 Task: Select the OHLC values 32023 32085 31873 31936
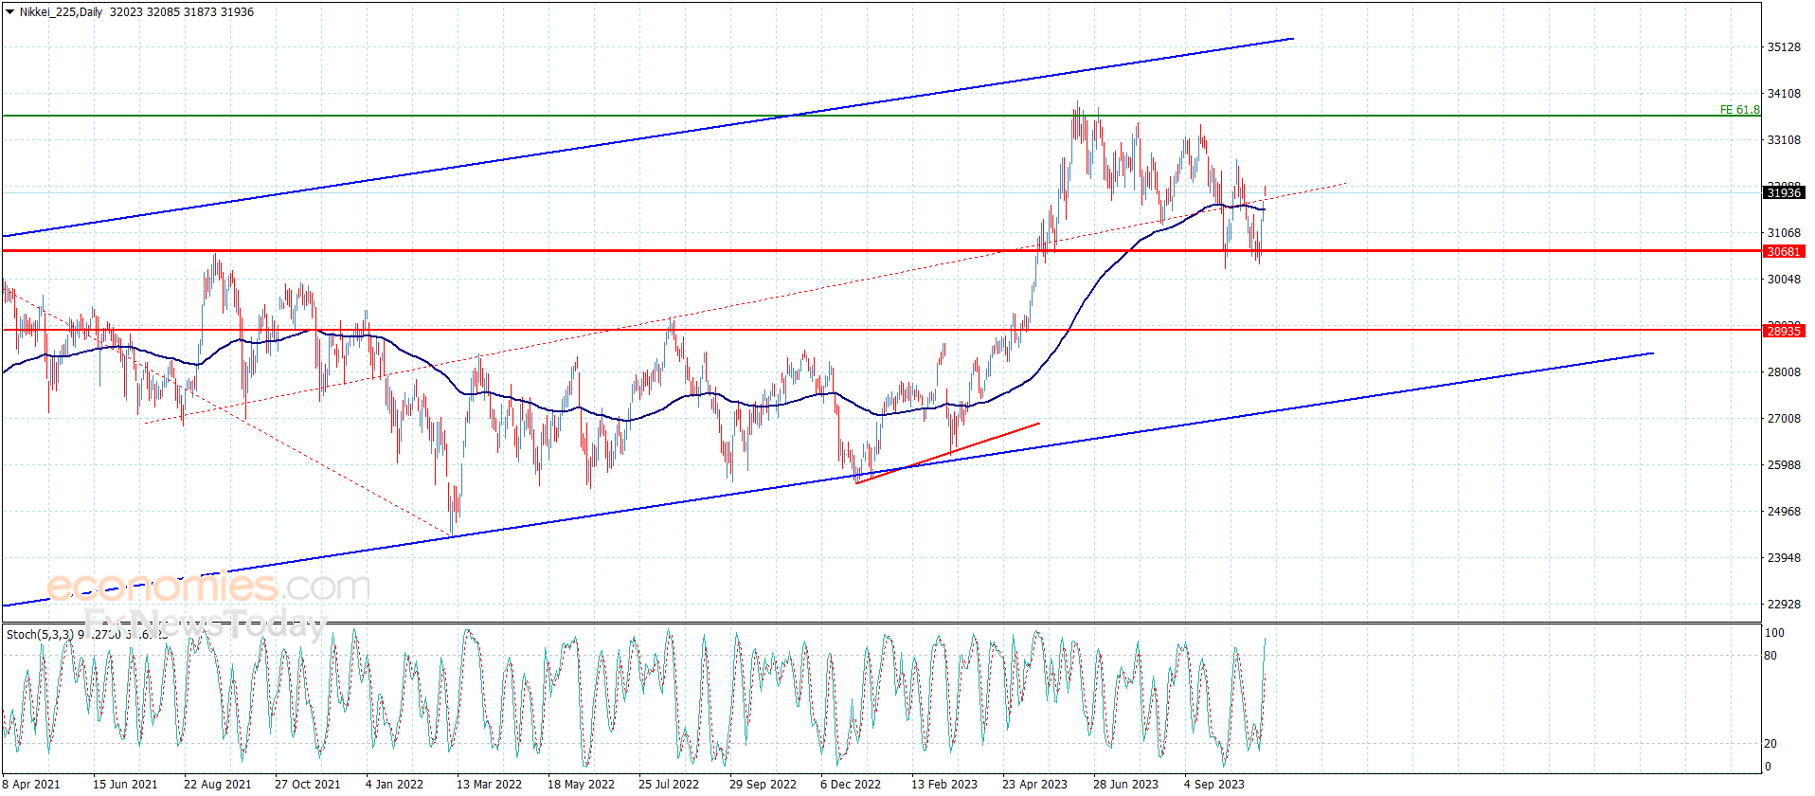point(182,12)
